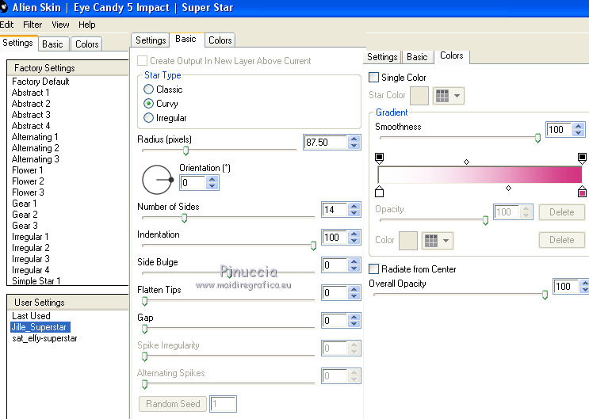
Task: Open the Help menu
Action: (86, 25)
